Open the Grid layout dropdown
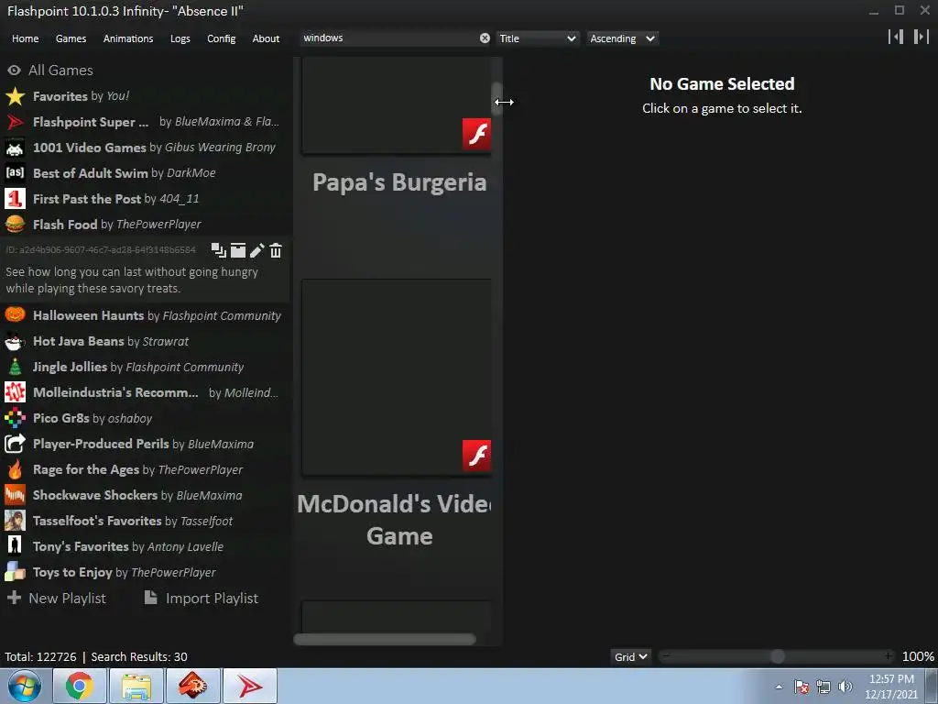Screen dimensions: 938x704 [x=630, y=656]
